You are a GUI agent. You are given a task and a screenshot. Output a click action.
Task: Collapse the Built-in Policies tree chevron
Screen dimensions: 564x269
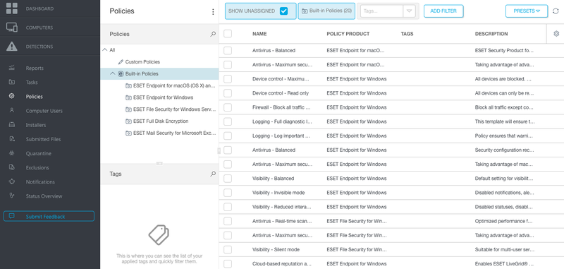tap(113, 73)
